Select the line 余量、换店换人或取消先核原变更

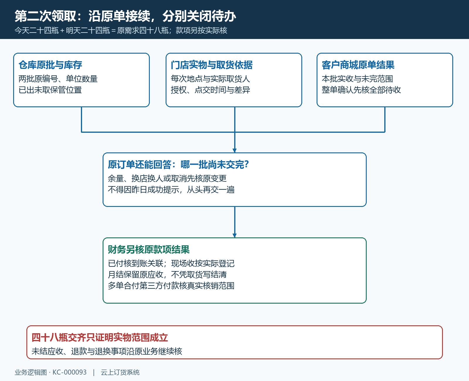point(167,178)
